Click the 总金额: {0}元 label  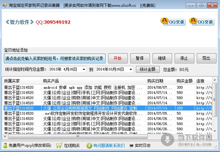pyautogui.click(x=176, y=69)
